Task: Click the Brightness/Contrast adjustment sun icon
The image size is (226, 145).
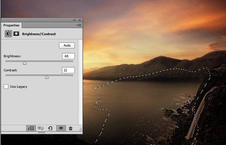Action: pyautogui.click(x=8, y=34)
